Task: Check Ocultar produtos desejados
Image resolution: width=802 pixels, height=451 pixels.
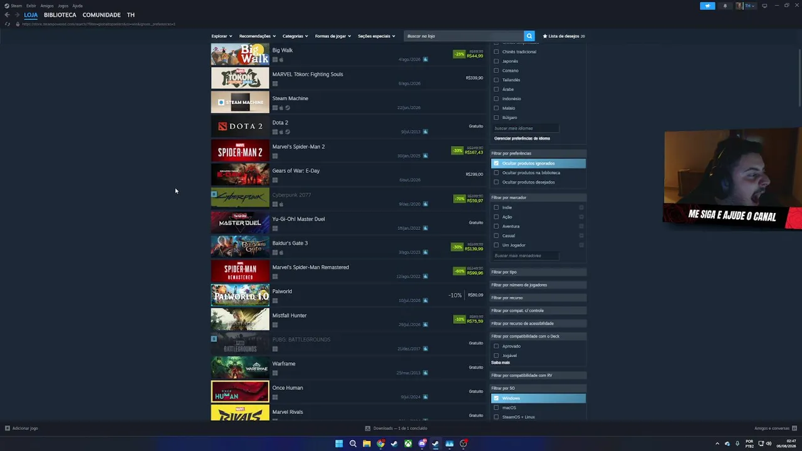Action: [x=496, y=182]
